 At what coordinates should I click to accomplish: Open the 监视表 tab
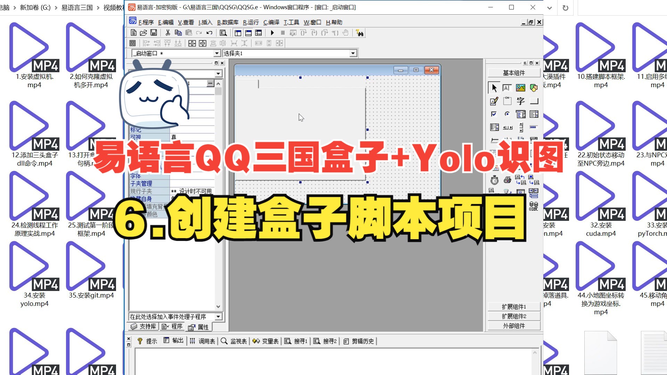pyautogui.click(x=234, y=341)
